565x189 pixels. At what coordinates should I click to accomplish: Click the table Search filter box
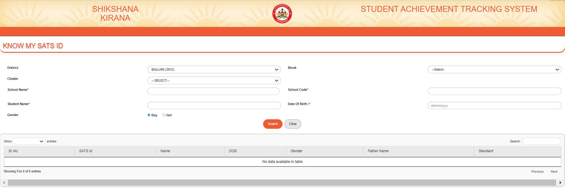[x=541, y=142]
